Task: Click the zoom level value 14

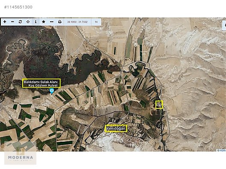Action: (96, 22)
